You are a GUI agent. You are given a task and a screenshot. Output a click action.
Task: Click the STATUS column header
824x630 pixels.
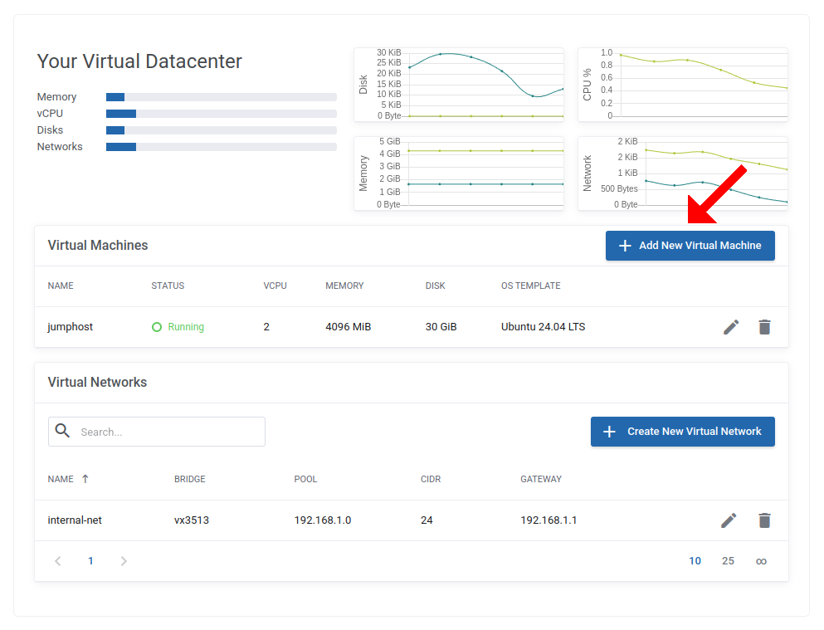pos(168,286)
